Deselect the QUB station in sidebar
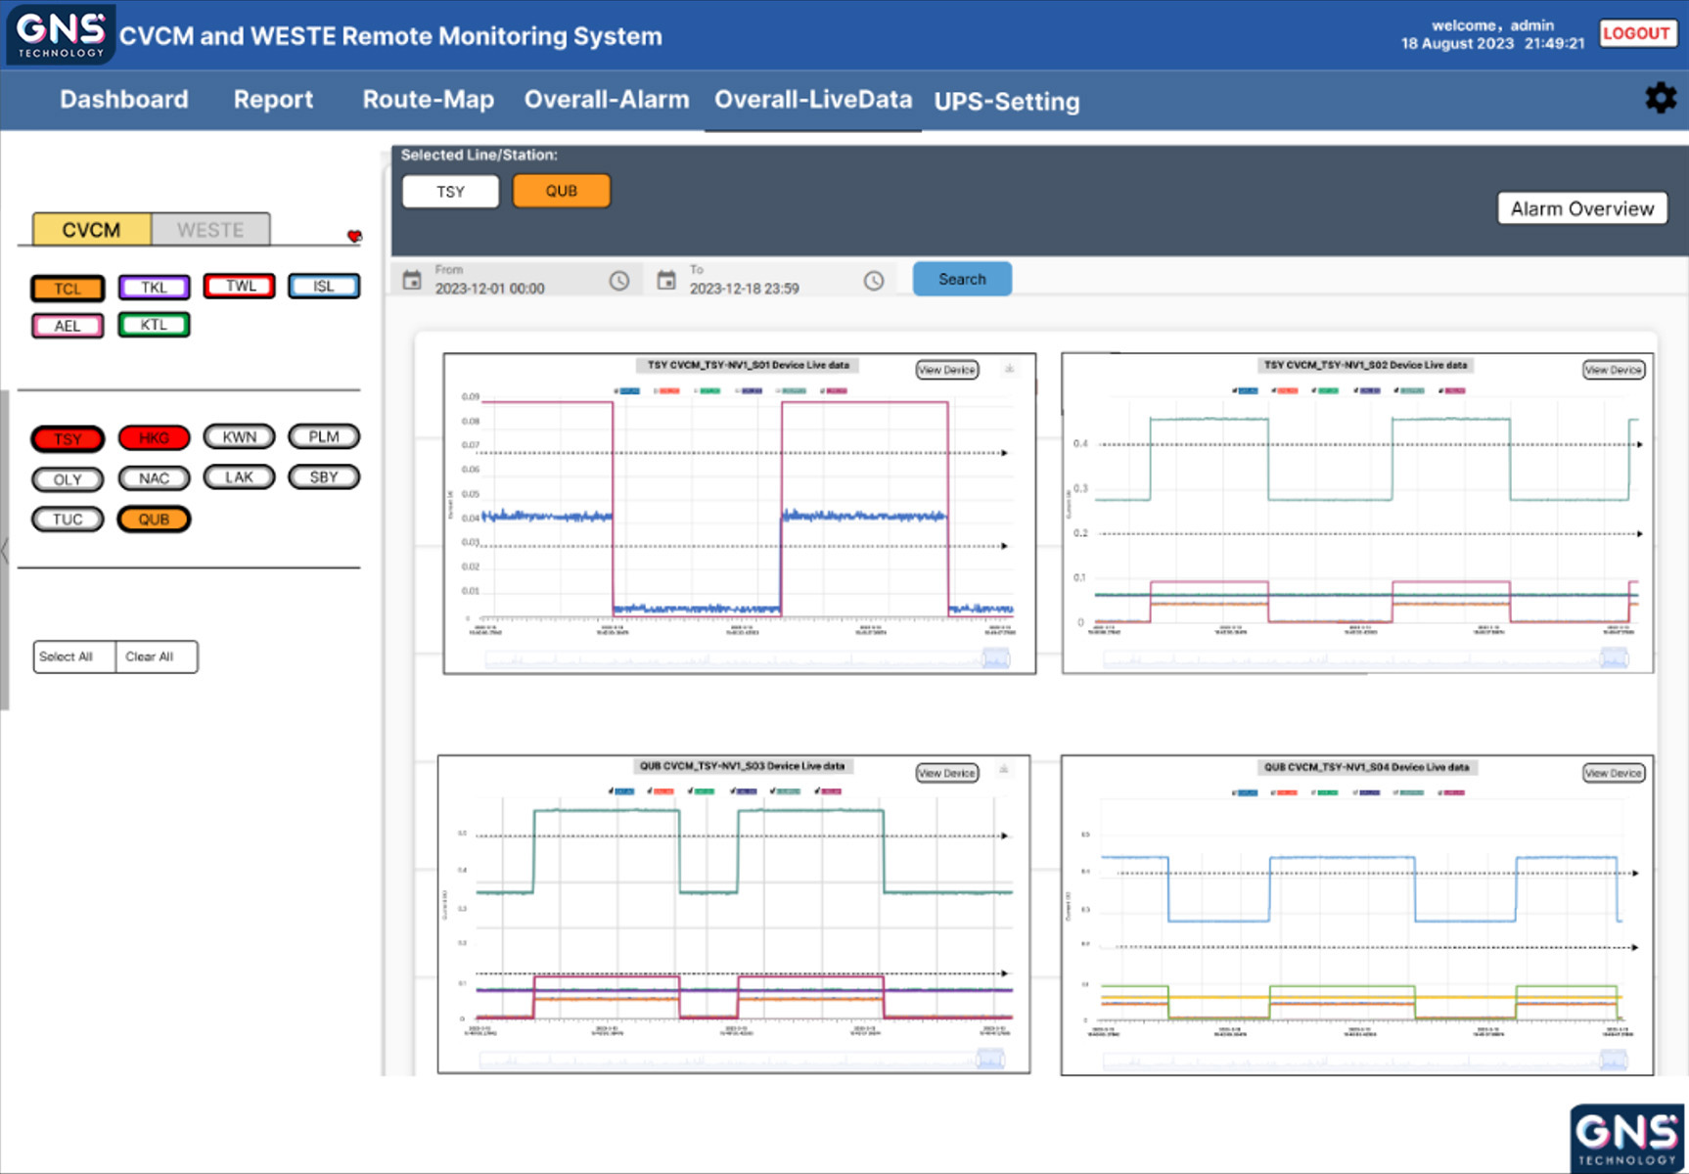Image resolution: width=1689 pixels, height=1174 pixels. (x=154, y=519)
